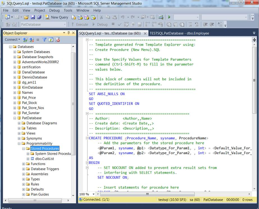Click the Analysis Services MDX Query icon
Image resolution: width=259 pixels, height=209 pixels.
coord(80,17)
